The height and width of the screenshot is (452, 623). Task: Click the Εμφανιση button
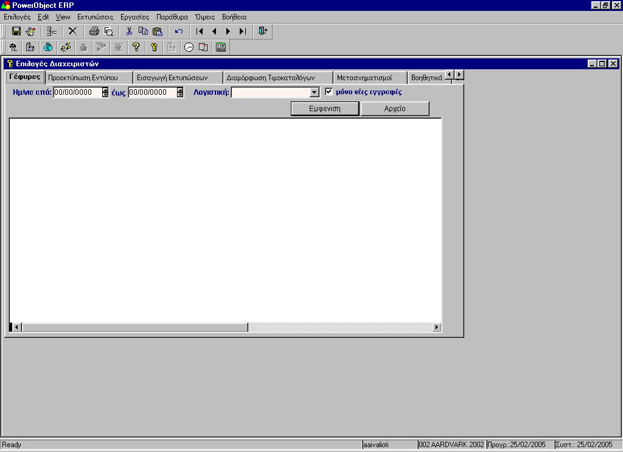325,109
